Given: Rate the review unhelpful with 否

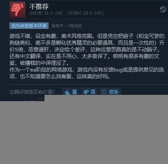Looking at the screenshot, I should tap(89, 91).
